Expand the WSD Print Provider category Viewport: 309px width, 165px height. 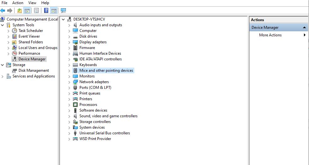(x=69, y=139)
